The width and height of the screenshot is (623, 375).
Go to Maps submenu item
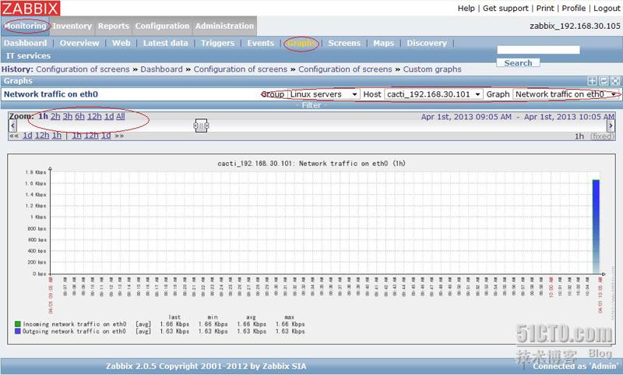click(x=383, y=43)
